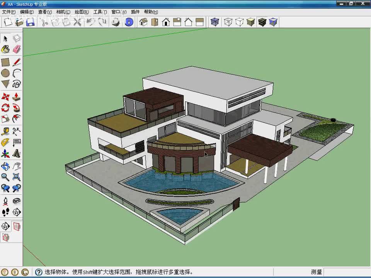Select the Rotate tool
This screenshot has width=371, height=278.
[5, 108]
